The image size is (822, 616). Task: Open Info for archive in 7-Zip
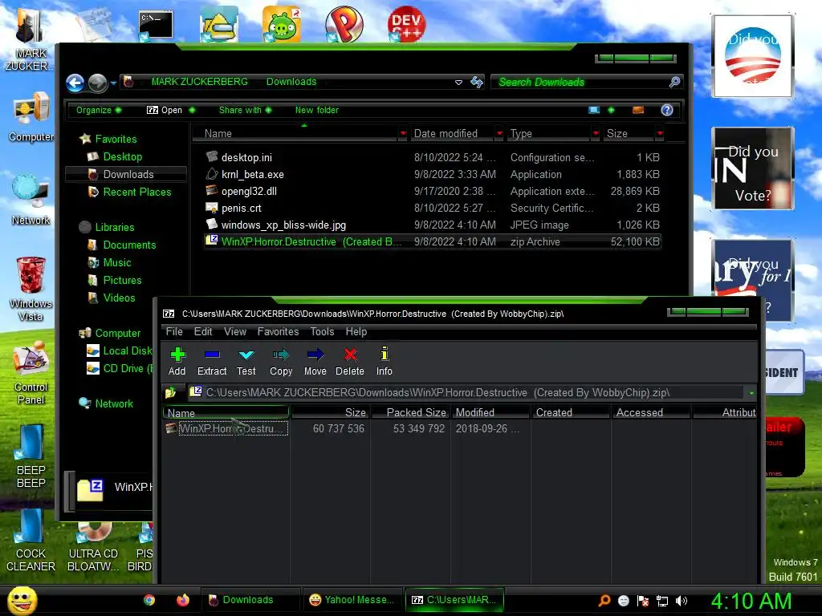[385, 361]
